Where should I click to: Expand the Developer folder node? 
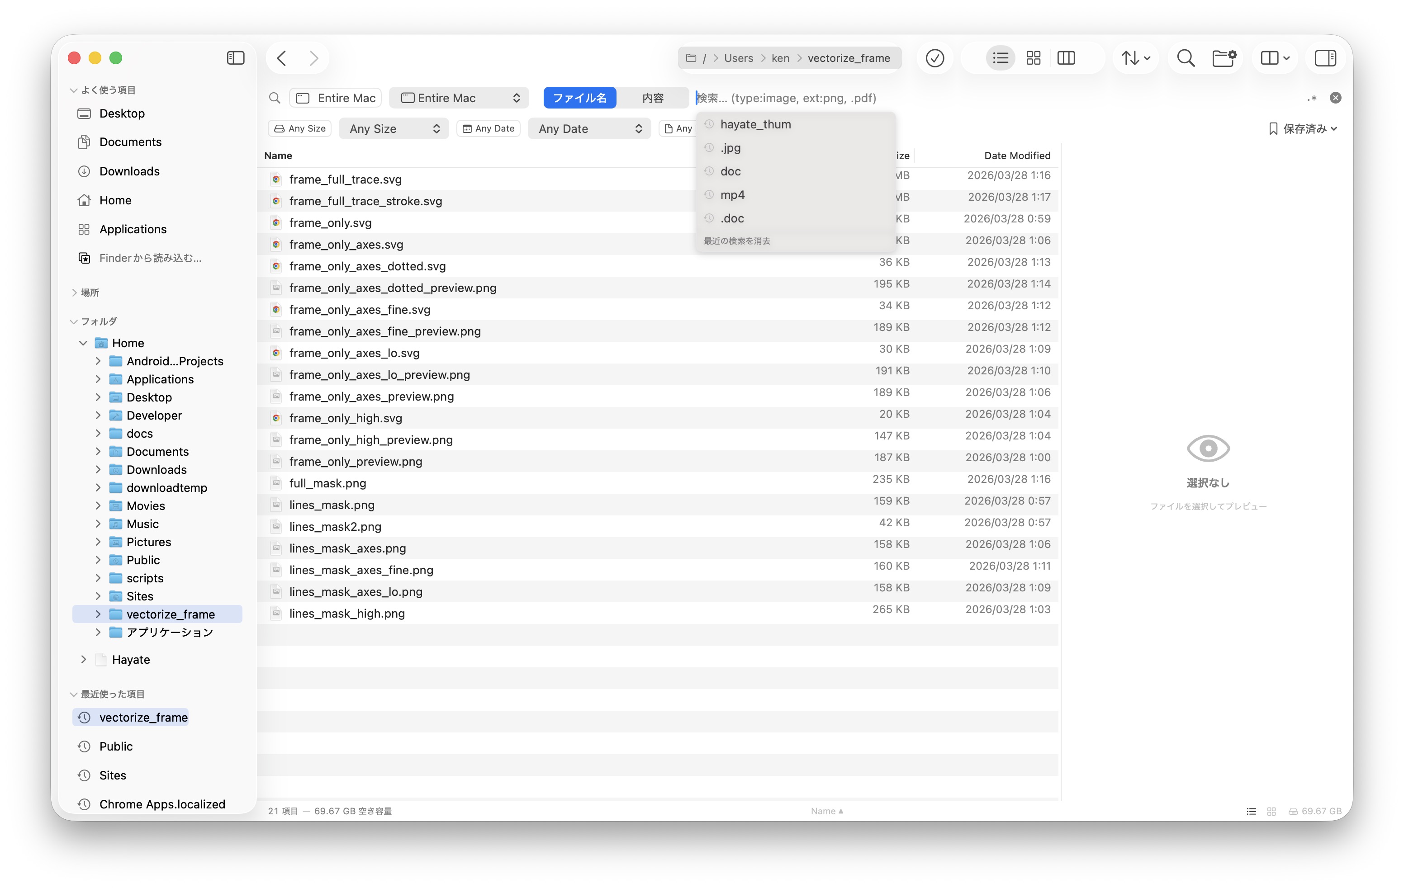98,415
